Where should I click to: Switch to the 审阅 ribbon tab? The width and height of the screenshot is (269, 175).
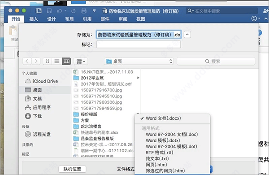(x=123, y=19)
